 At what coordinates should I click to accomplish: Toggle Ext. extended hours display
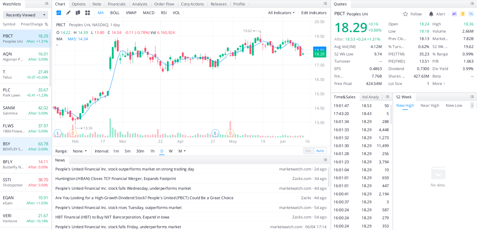tap(309, 151)
